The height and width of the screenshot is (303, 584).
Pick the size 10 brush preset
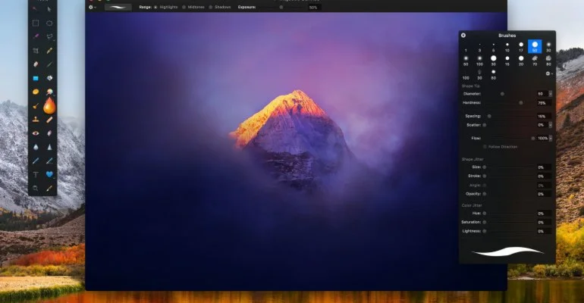[x=507, y=47]
